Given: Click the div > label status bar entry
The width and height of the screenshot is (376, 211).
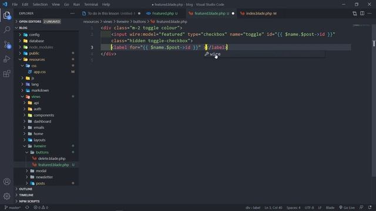Looking at the screenshot, I should pos(253,207).
